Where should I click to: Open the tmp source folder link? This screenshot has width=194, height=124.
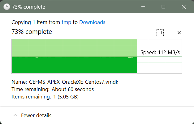67,22
